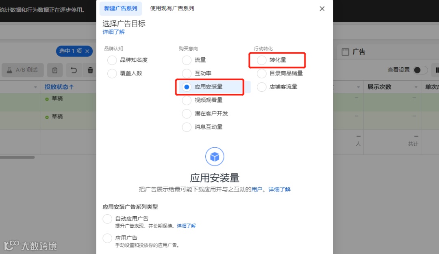Select the 转化量 radio button
Image resolution: width=439 pixels, height=254 pixels.
click(x=261, y=60)
